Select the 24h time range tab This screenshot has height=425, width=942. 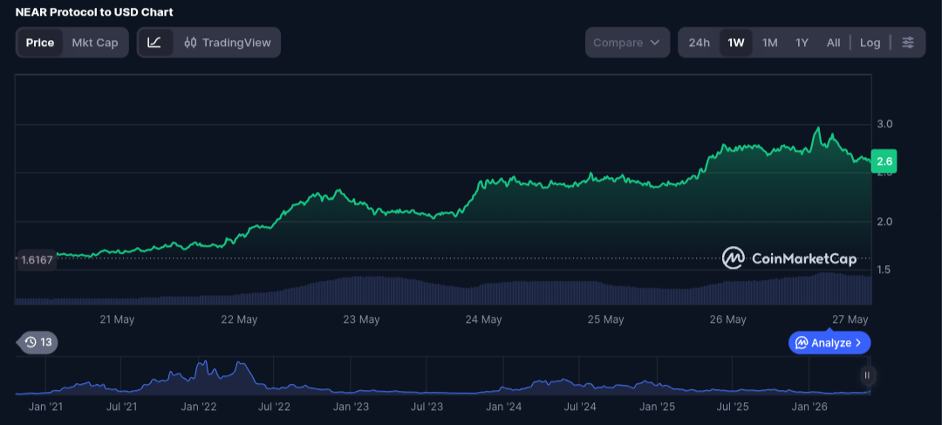coord(699,43)
